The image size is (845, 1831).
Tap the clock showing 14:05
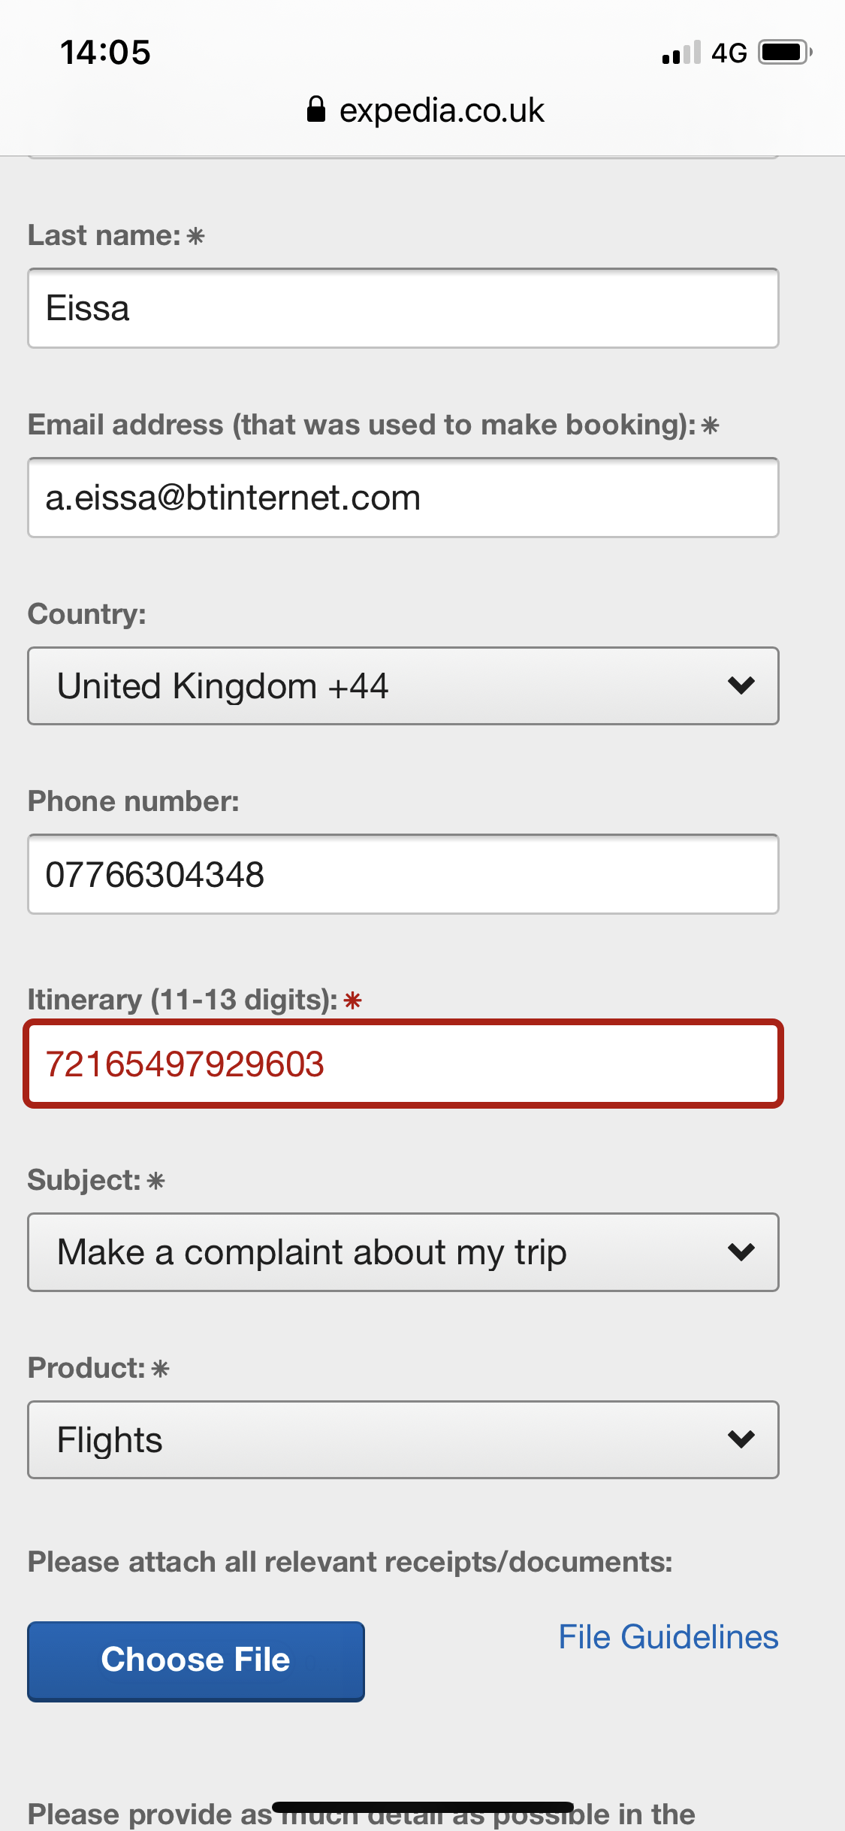coord(104,51)
